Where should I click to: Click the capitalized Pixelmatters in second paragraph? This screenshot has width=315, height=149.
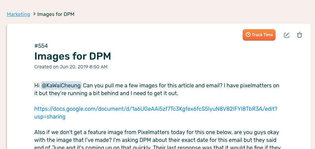tap(154, 132)
